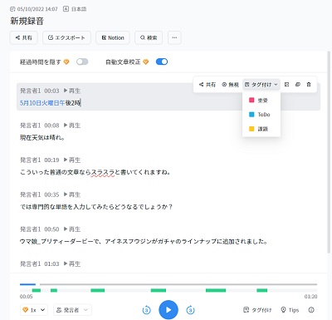Select the 重要 tag with the pink swatch
Screen dimensions: 332x320
(x=261, y=101)
